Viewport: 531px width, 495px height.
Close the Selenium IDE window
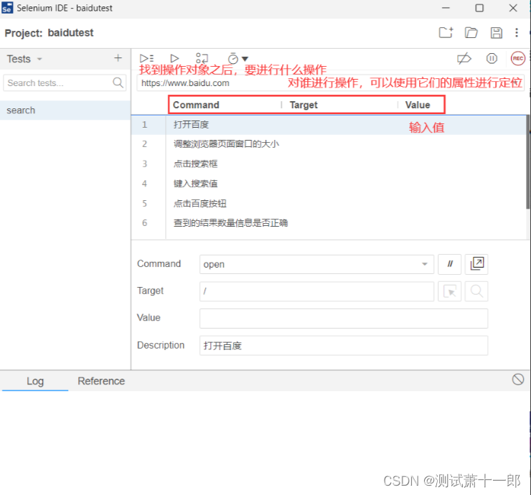[x=513, y=8]
